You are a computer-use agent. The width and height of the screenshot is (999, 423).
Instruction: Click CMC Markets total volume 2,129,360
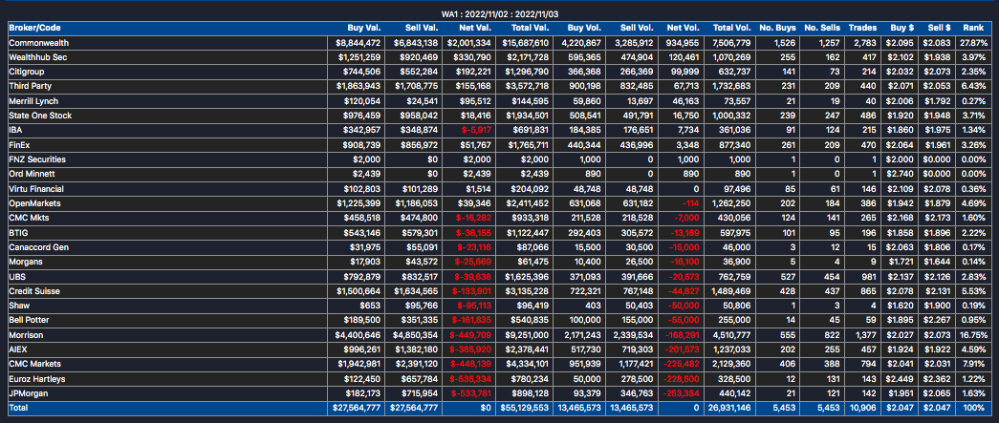(x=732, y=365)
